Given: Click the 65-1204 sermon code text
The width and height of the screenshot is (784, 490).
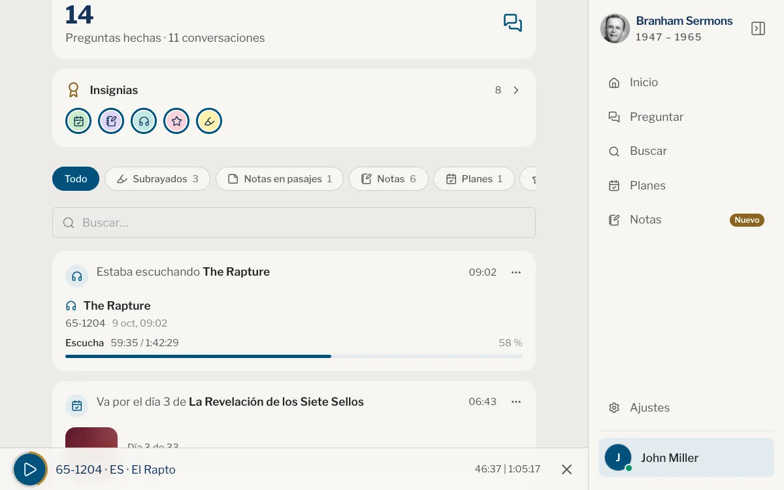Looking at the screenshot, I should point(85,323).
